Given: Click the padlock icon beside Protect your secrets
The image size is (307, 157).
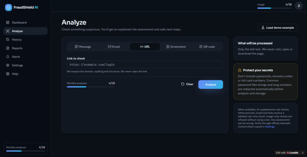Looking at the screenshot, I should tap(240, 70).
